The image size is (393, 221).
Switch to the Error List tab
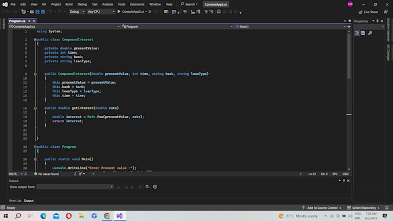[15, 201]
